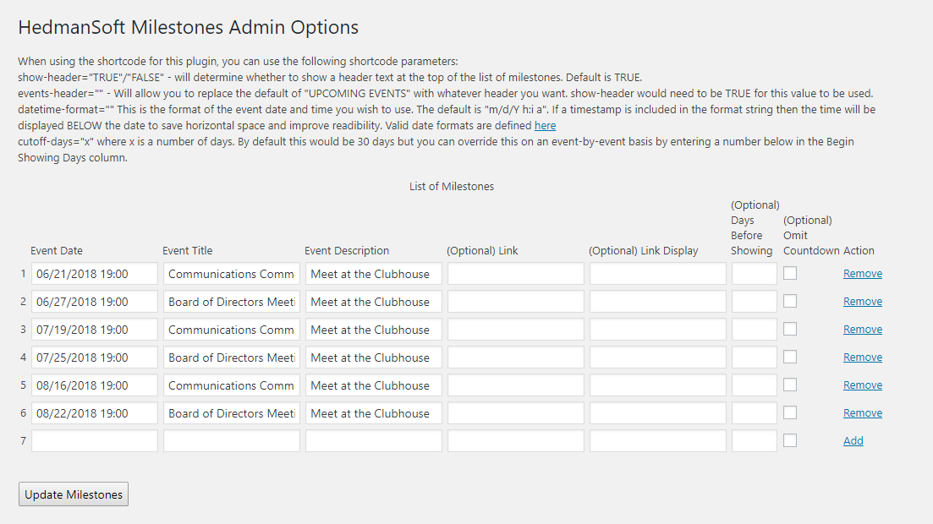Remove milestone row 5 dated 08/16/2018
933x524 pixels.
(862, 385)
